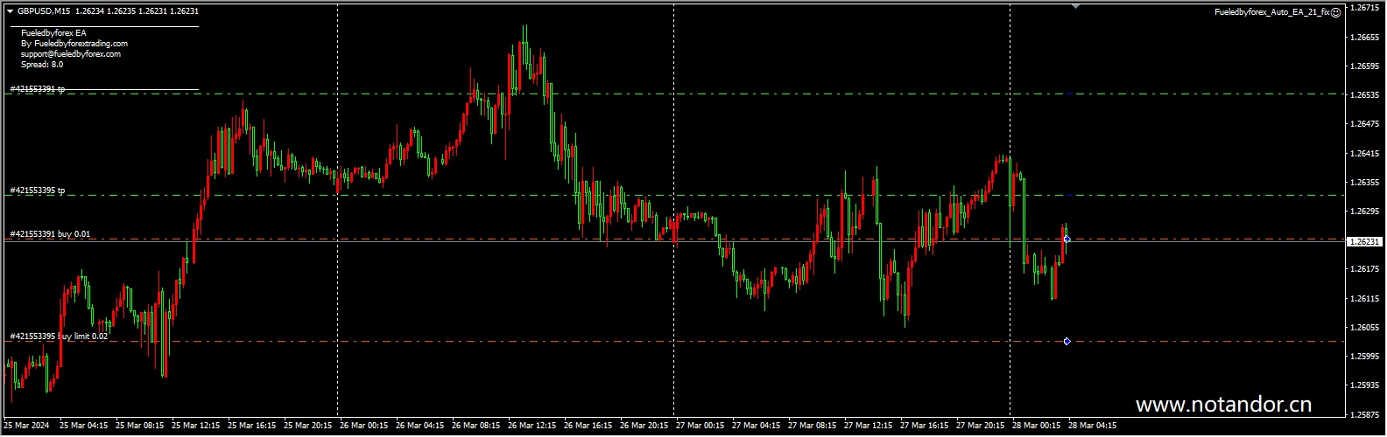Screen dimensions: 1387x437
Task: Click the '25 Mar 20:15' time axis label
Action: [x=308, y=426]
